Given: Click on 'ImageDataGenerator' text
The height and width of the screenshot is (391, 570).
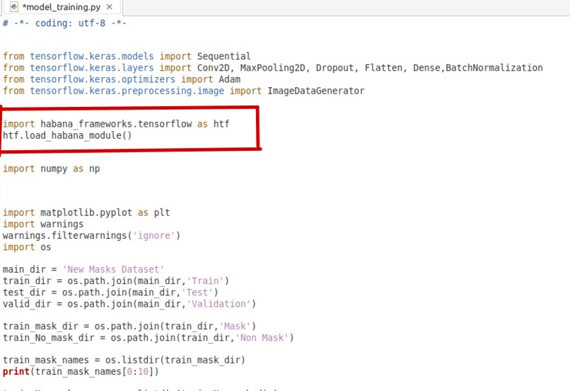Looking at the screenshot, I should click(316, 91).
